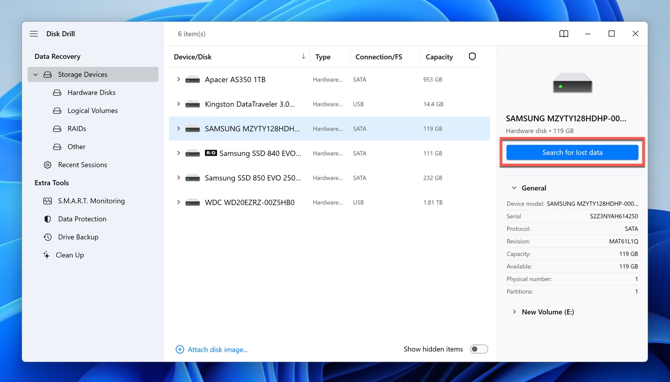The height and width of the screenshot is (382, 670).
Task: Open Drive Backup tool
Action: tap(78, 237)
